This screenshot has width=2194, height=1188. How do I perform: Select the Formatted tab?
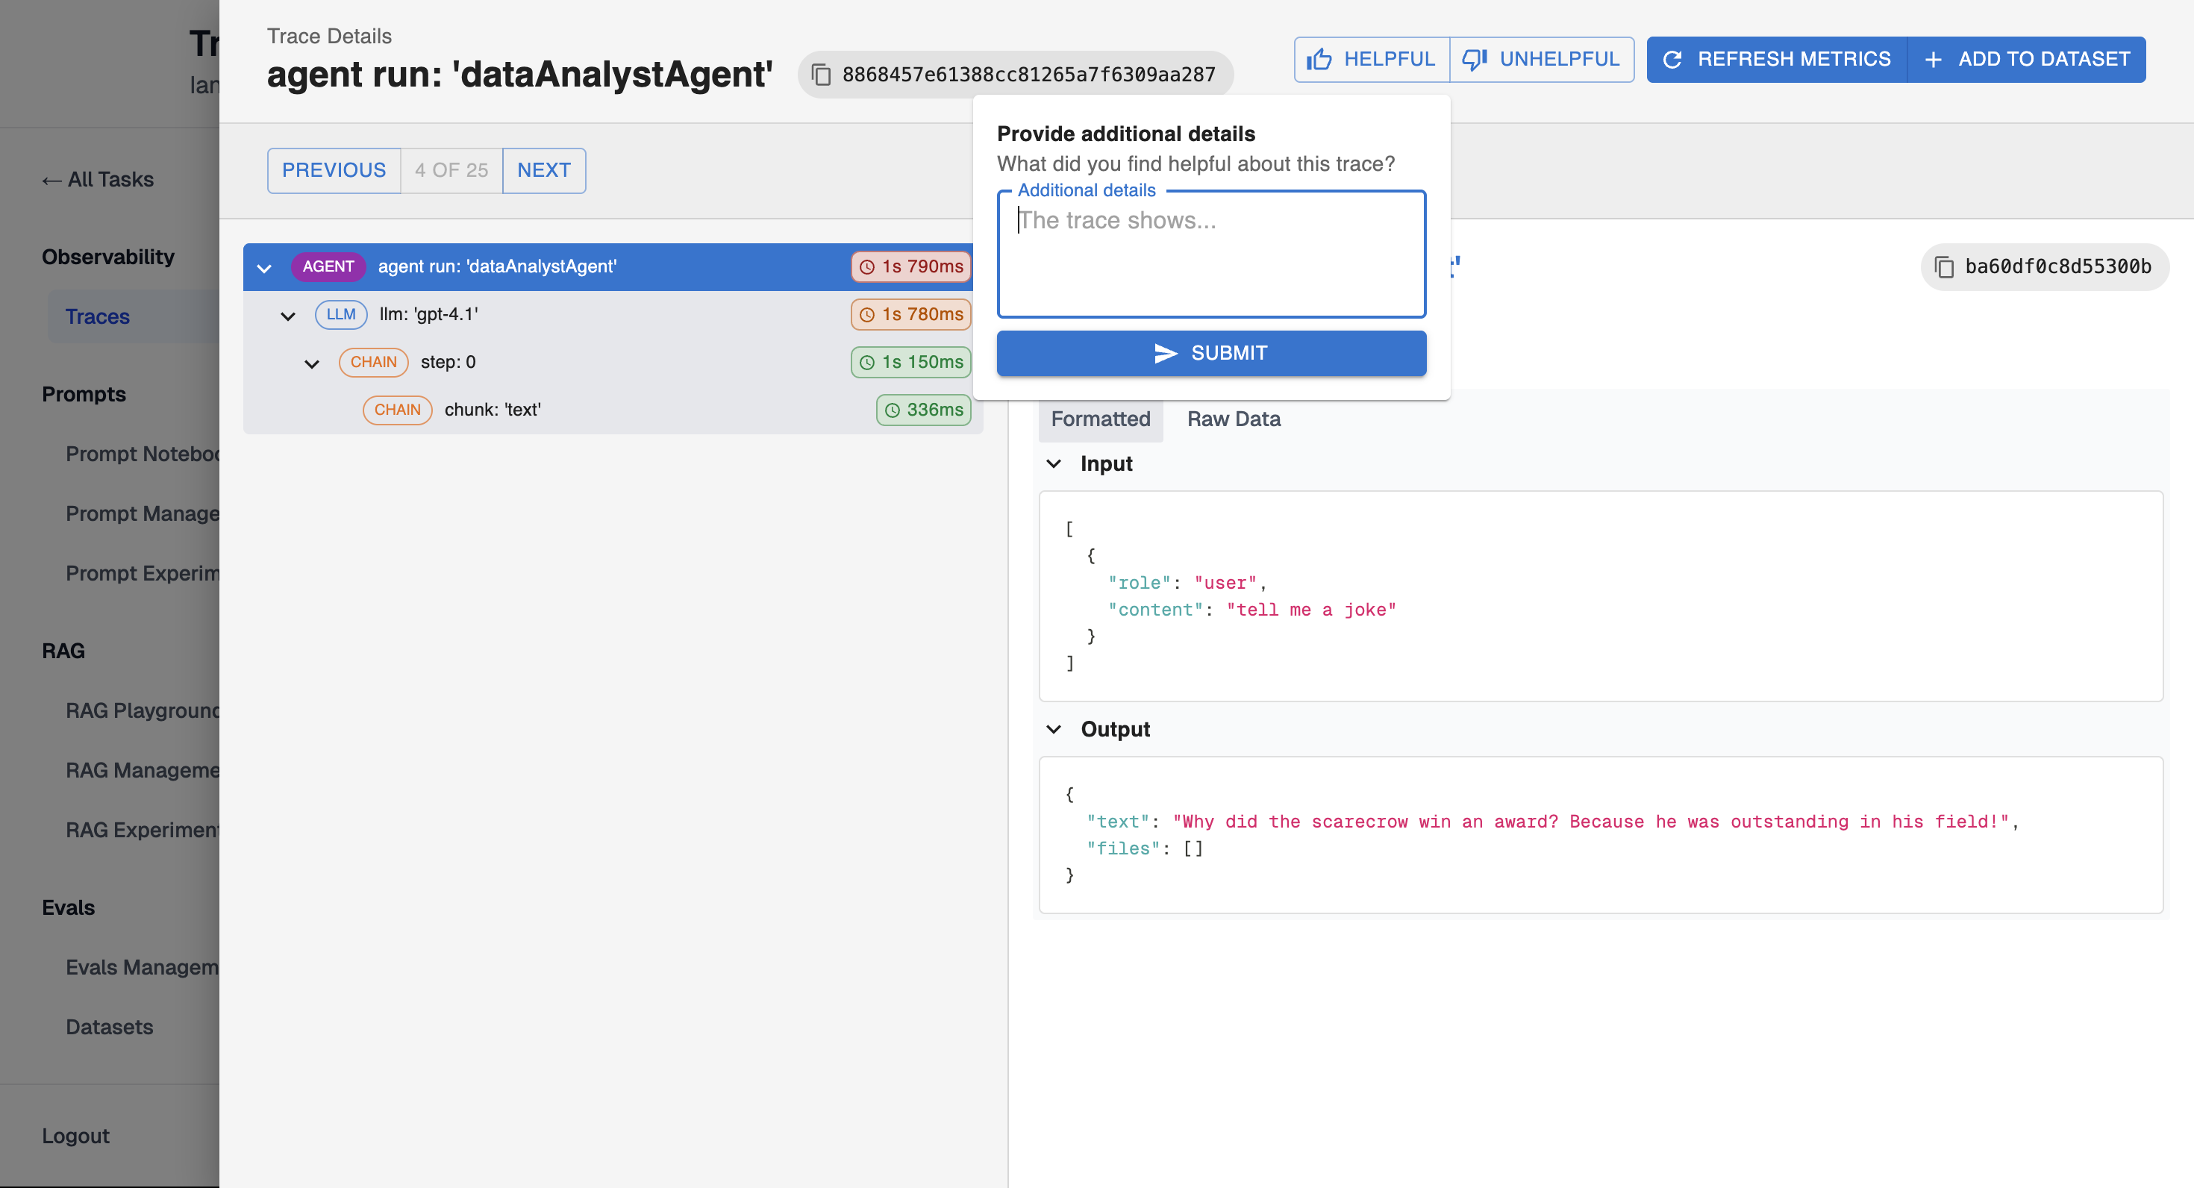point(1099,419)
